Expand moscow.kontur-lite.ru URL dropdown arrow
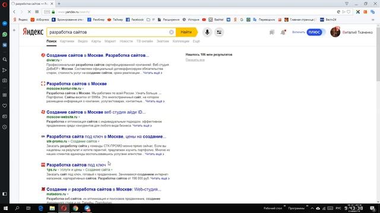Screen dimensions: 380x213 (83, 89)
